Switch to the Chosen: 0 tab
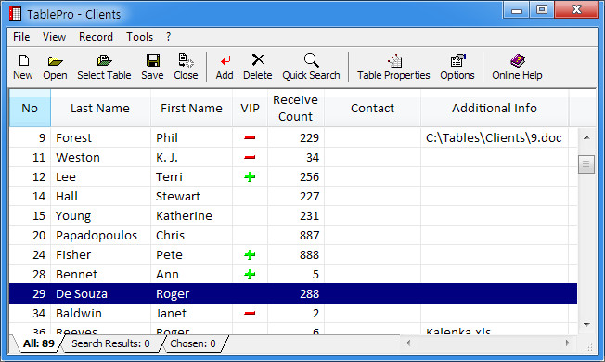This screenshot has width=605, height=362. pyautogui.click(x=193, y=343)
